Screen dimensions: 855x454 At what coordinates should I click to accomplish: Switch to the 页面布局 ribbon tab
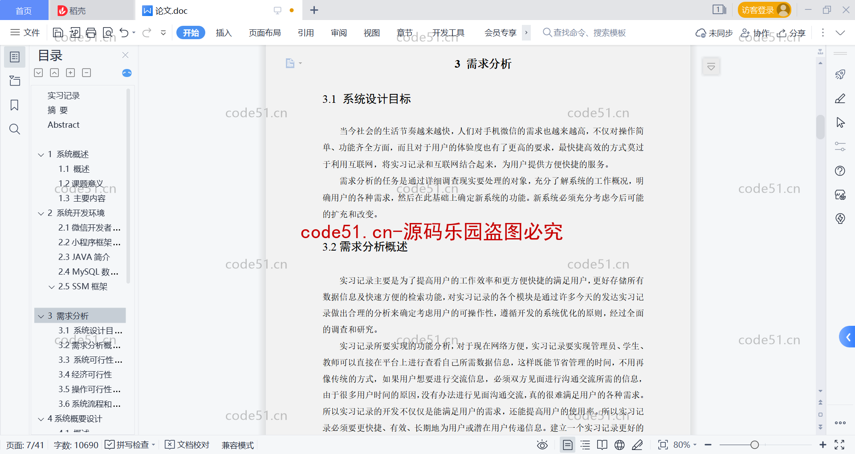(x=265, y=32)
